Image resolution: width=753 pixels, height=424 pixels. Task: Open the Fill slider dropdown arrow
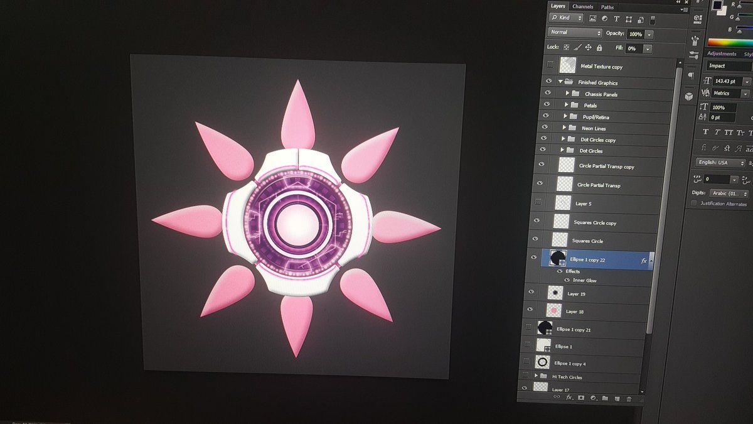[x=648, y=48]
